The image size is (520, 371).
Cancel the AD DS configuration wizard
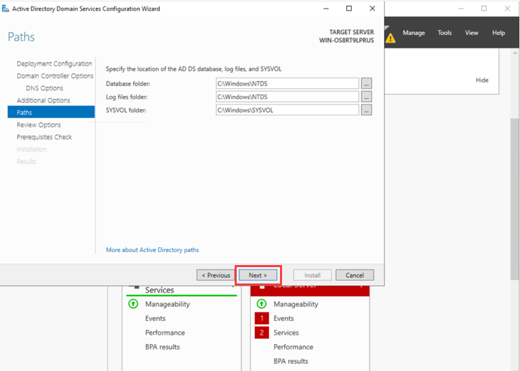(354, 275)
